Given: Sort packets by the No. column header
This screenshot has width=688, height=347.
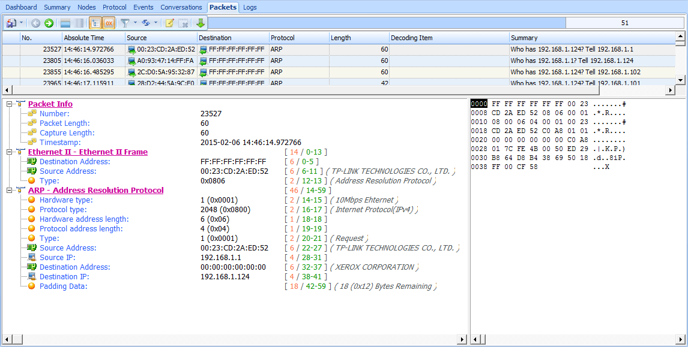Looking at the screenshot, I should [x=41, y=38].
